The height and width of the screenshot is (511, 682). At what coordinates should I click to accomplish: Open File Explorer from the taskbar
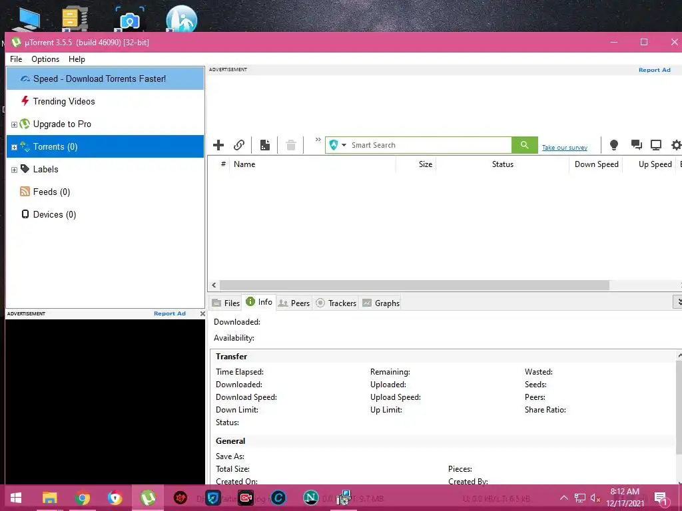[49, 498]
